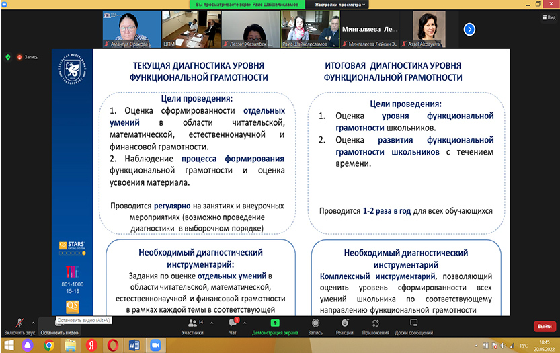
Task: Start recording with Запись button
Action: pos(315,325)
